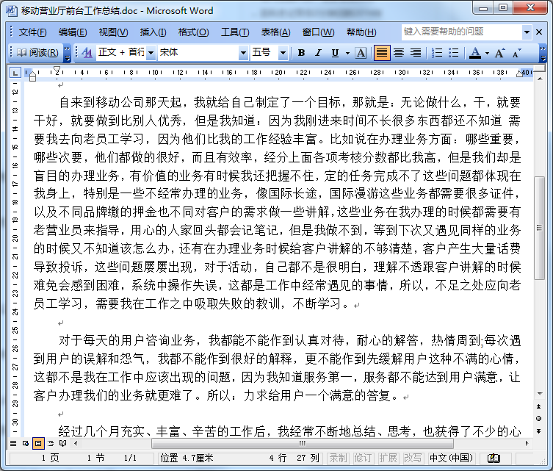Toggle 修订 track changes in status bar
The height and width of the screenshot is (471, 553).
tap(363, 458)
